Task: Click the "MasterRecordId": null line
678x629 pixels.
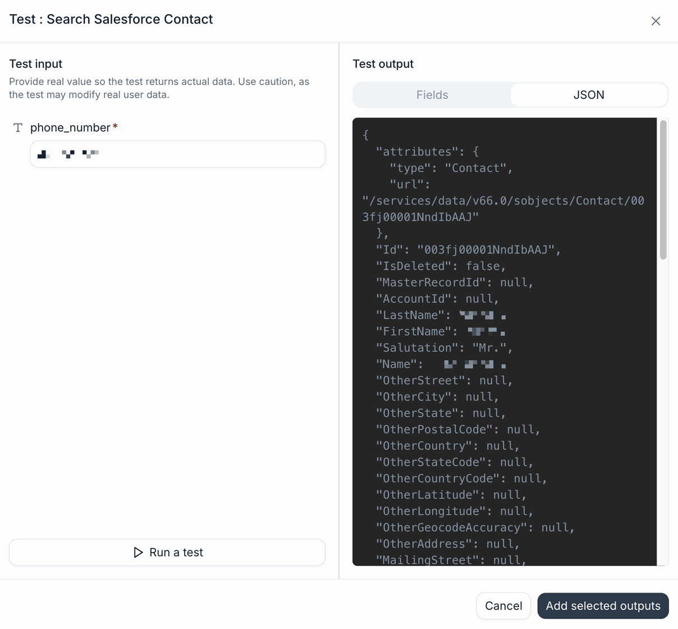Action: pos(455,282)
